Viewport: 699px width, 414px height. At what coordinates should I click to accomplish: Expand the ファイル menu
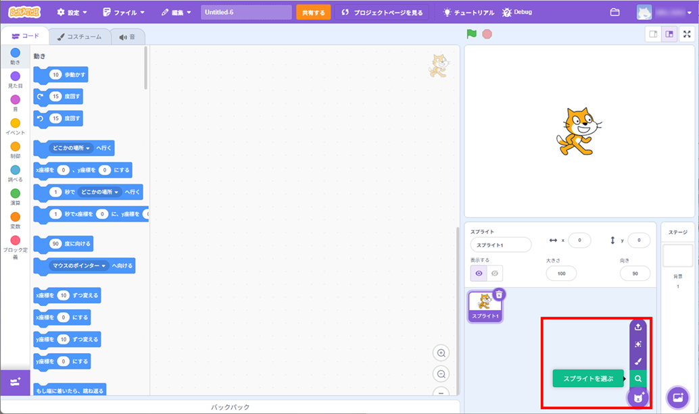pyautogui.click(x=124, y=12)
